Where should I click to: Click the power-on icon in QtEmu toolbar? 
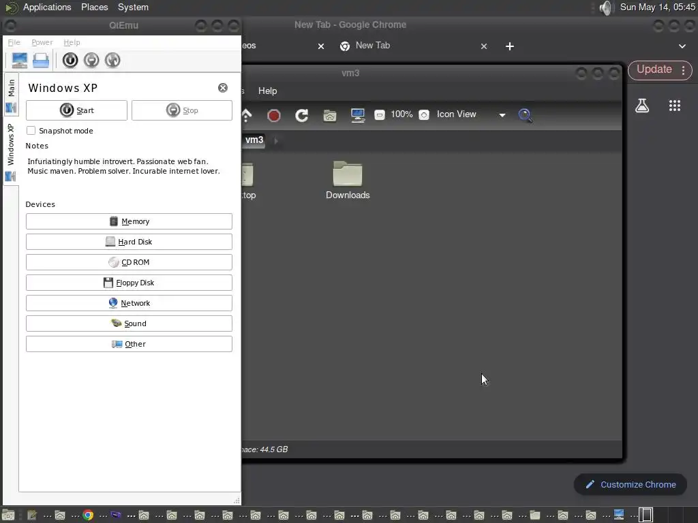[70, 60]
